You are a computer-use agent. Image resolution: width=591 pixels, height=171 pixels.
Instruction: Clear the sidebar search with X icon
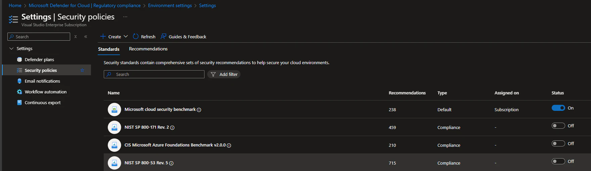click(x=76, y=37)
